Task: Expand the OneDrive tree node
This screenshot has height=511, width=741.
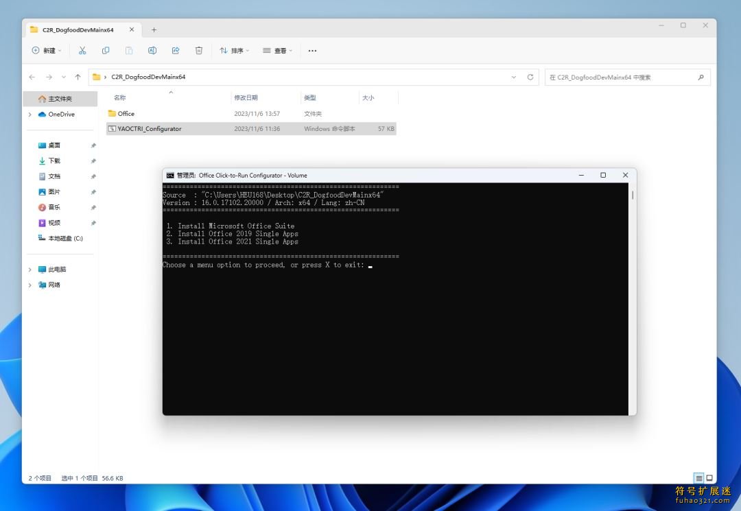Action: (30, 115)
